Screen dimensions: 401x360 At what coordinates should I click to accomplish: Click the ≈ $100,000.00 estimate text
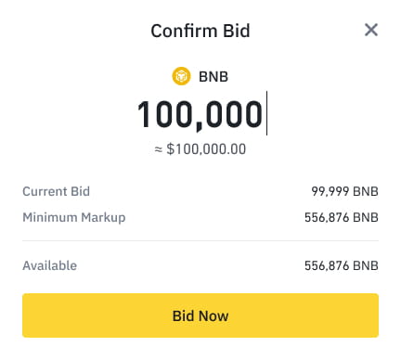pos(200,149)
